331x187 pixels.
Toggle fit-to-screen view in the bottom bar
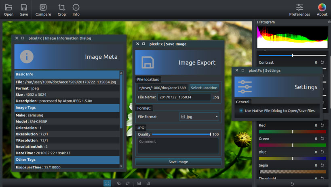click(107, 183)
